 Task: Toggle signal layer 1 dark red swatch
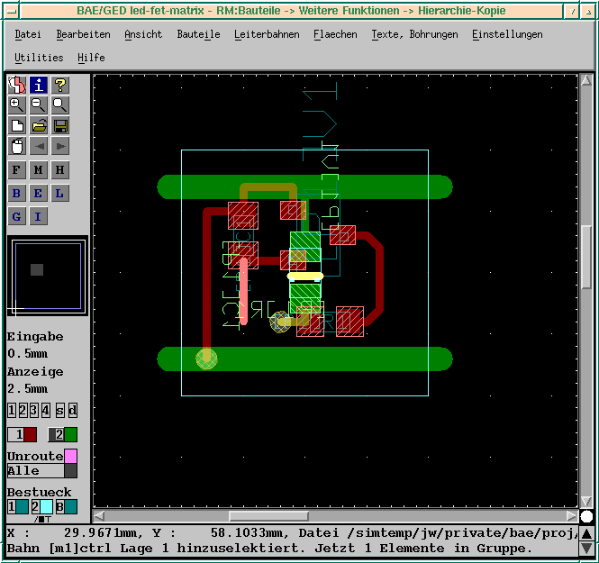click(x=31, y=435)
